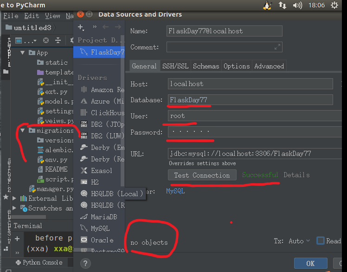Open the Tx Auto dropdown
The width and height of the screenshot is (347, 272).
point(299,241)
